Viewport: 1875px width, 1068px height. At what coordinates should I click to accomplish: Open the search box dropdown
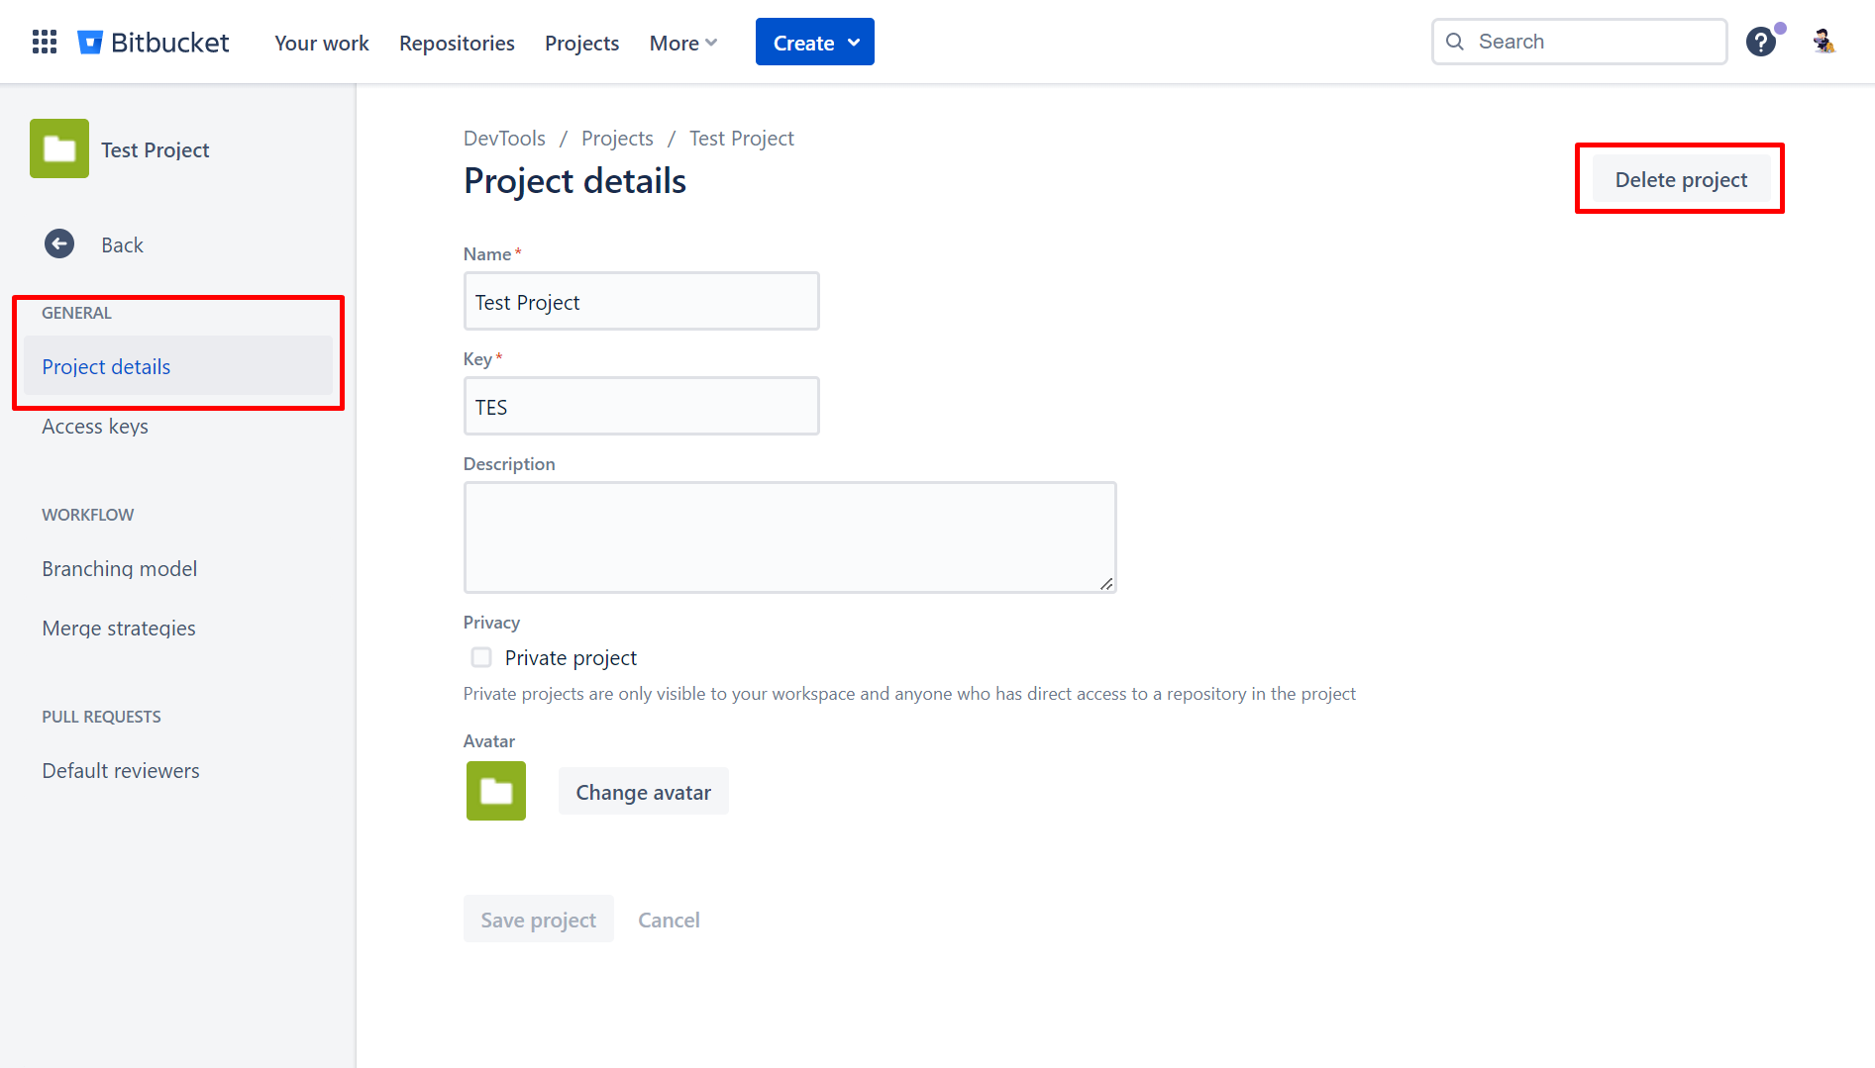point(1580,42)
